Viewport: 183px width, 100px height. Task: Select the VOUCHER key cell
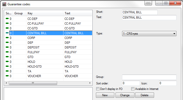pos(45,76)
